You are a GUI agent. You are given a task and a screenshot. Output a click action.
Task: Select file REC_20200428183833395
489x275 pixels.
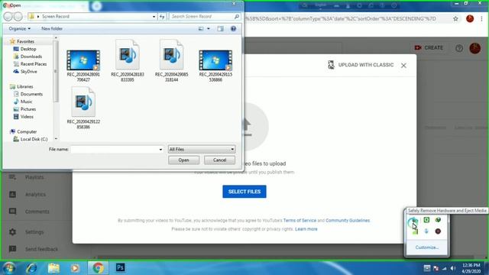pos(128,60)
